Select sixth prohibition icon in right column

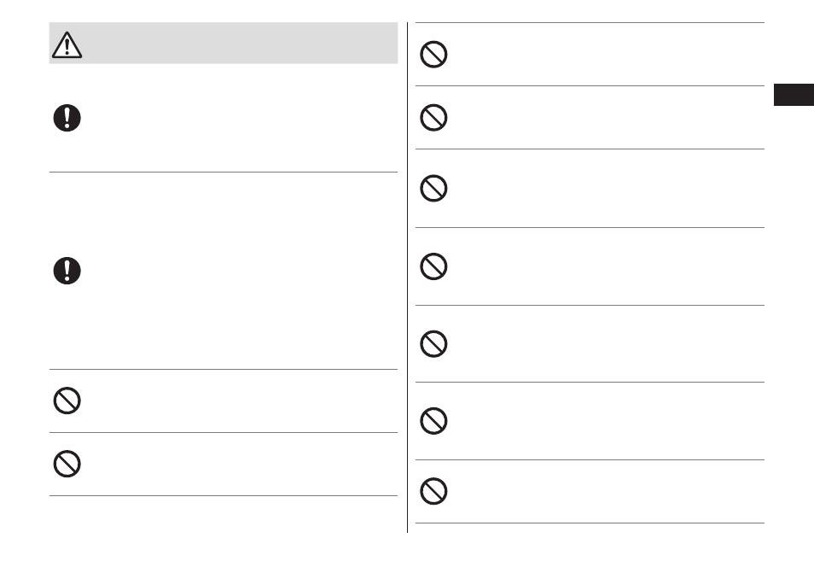433,421
